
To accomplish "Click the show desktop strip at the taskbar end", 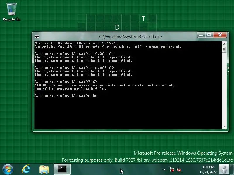I will (x=232, y=169).
